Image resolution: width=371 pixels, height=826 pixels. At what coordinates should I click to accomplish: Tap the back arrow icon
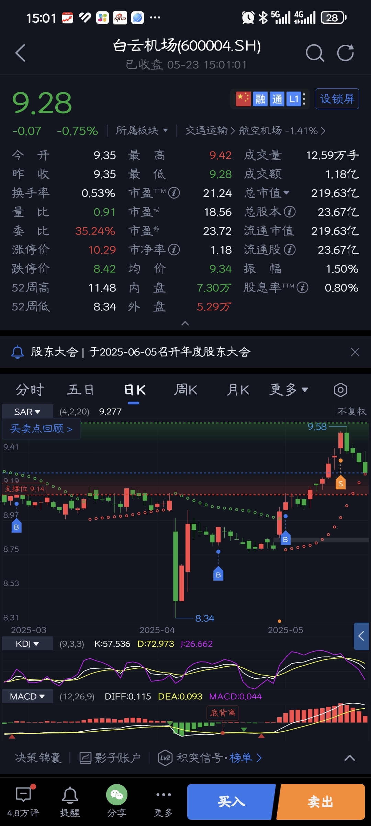21,53
